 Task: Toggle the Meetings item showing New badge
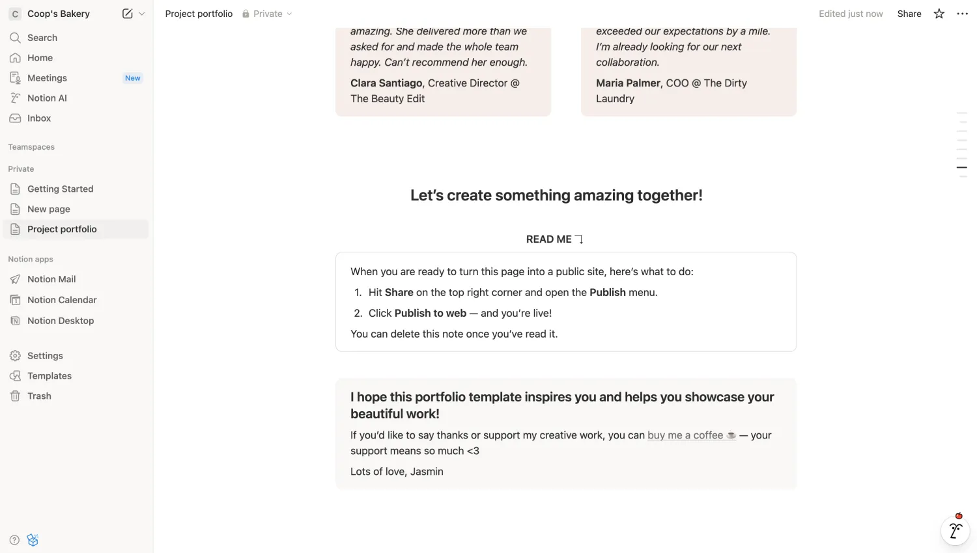pos(47,77)
